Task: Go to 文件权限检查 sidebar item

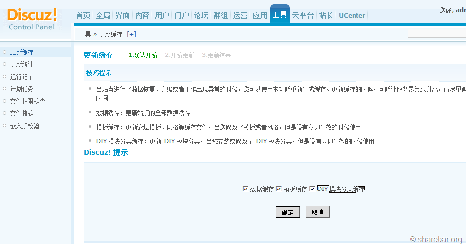Action: click(x=27, y=101)
